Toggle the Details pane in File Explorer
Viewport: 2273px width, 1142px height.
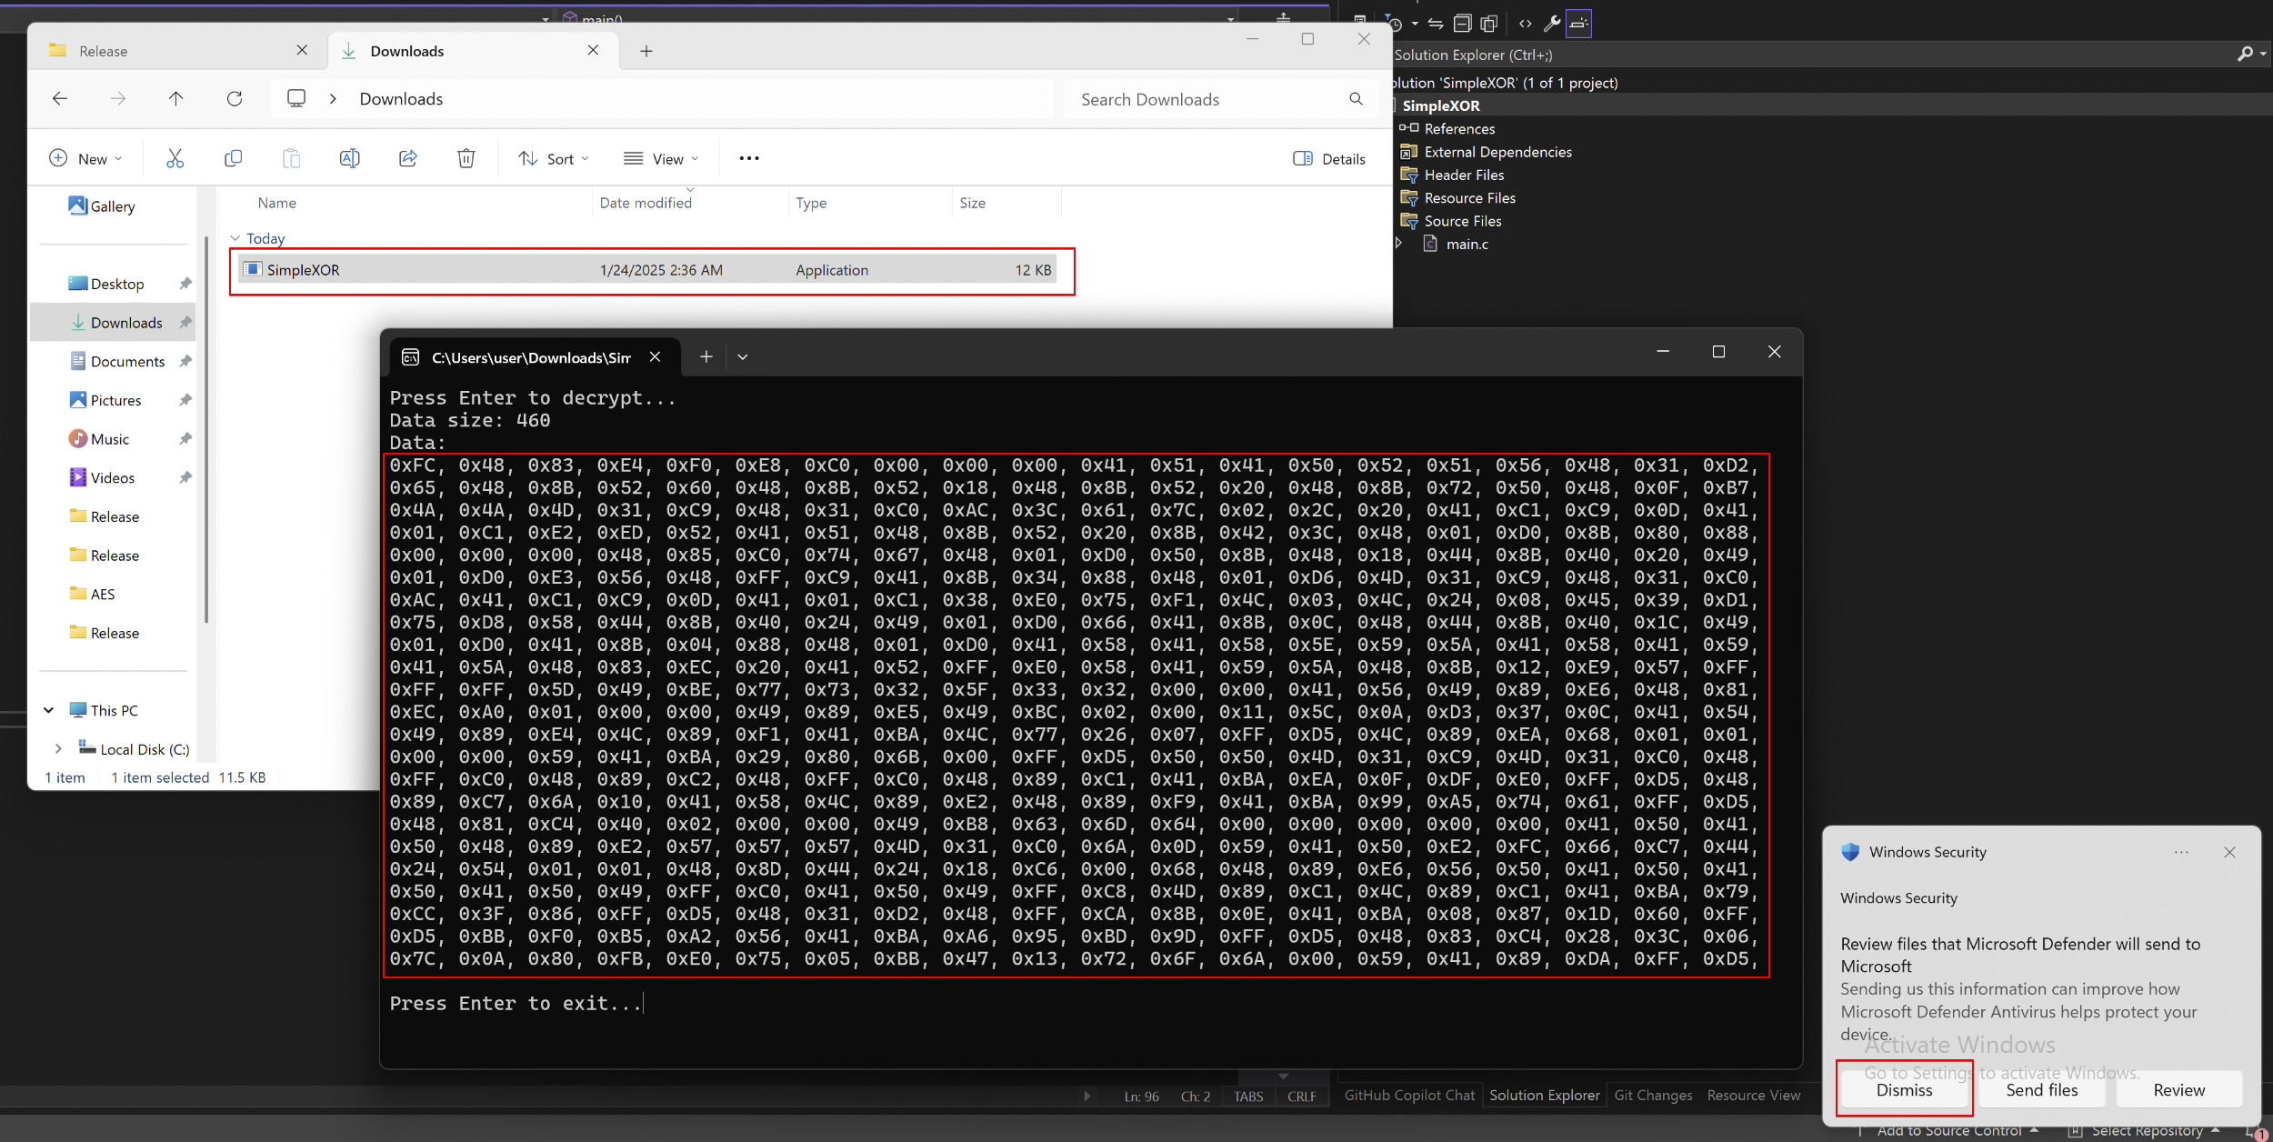pos(1329,158)
